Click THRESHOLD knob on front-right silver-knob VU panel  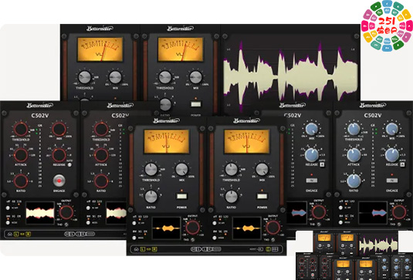click(232, 170)
